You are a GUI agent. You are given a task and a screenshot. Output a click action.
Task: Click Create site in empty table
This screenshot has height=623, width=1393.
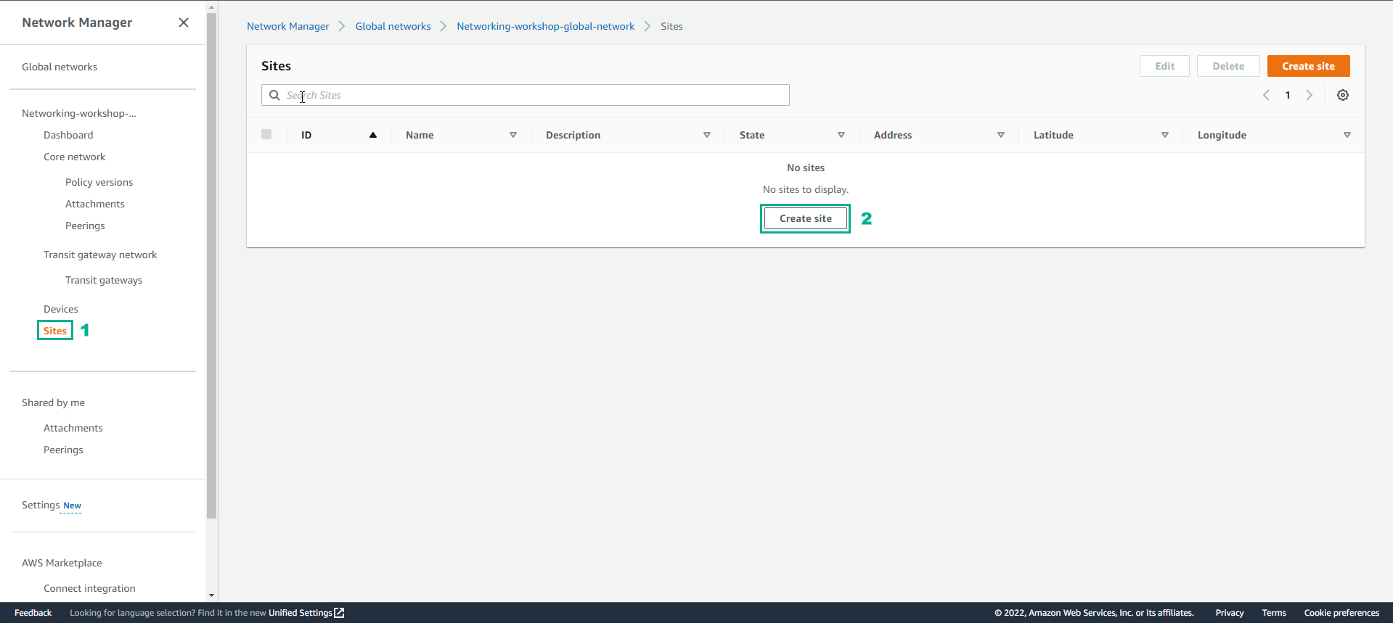point(806,218)
